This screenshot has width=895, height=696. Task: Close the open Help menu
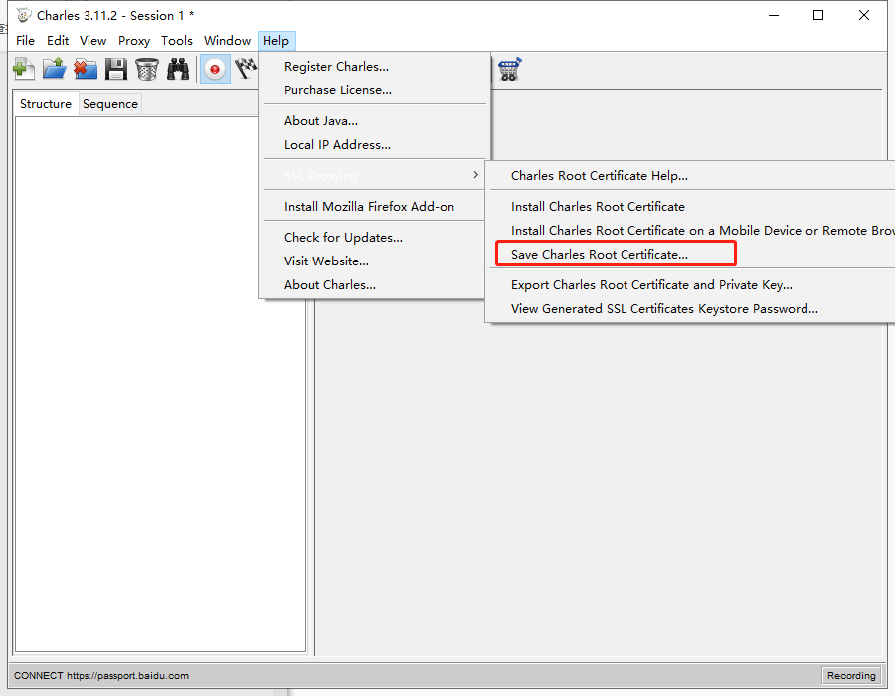(x=276, y=41)
